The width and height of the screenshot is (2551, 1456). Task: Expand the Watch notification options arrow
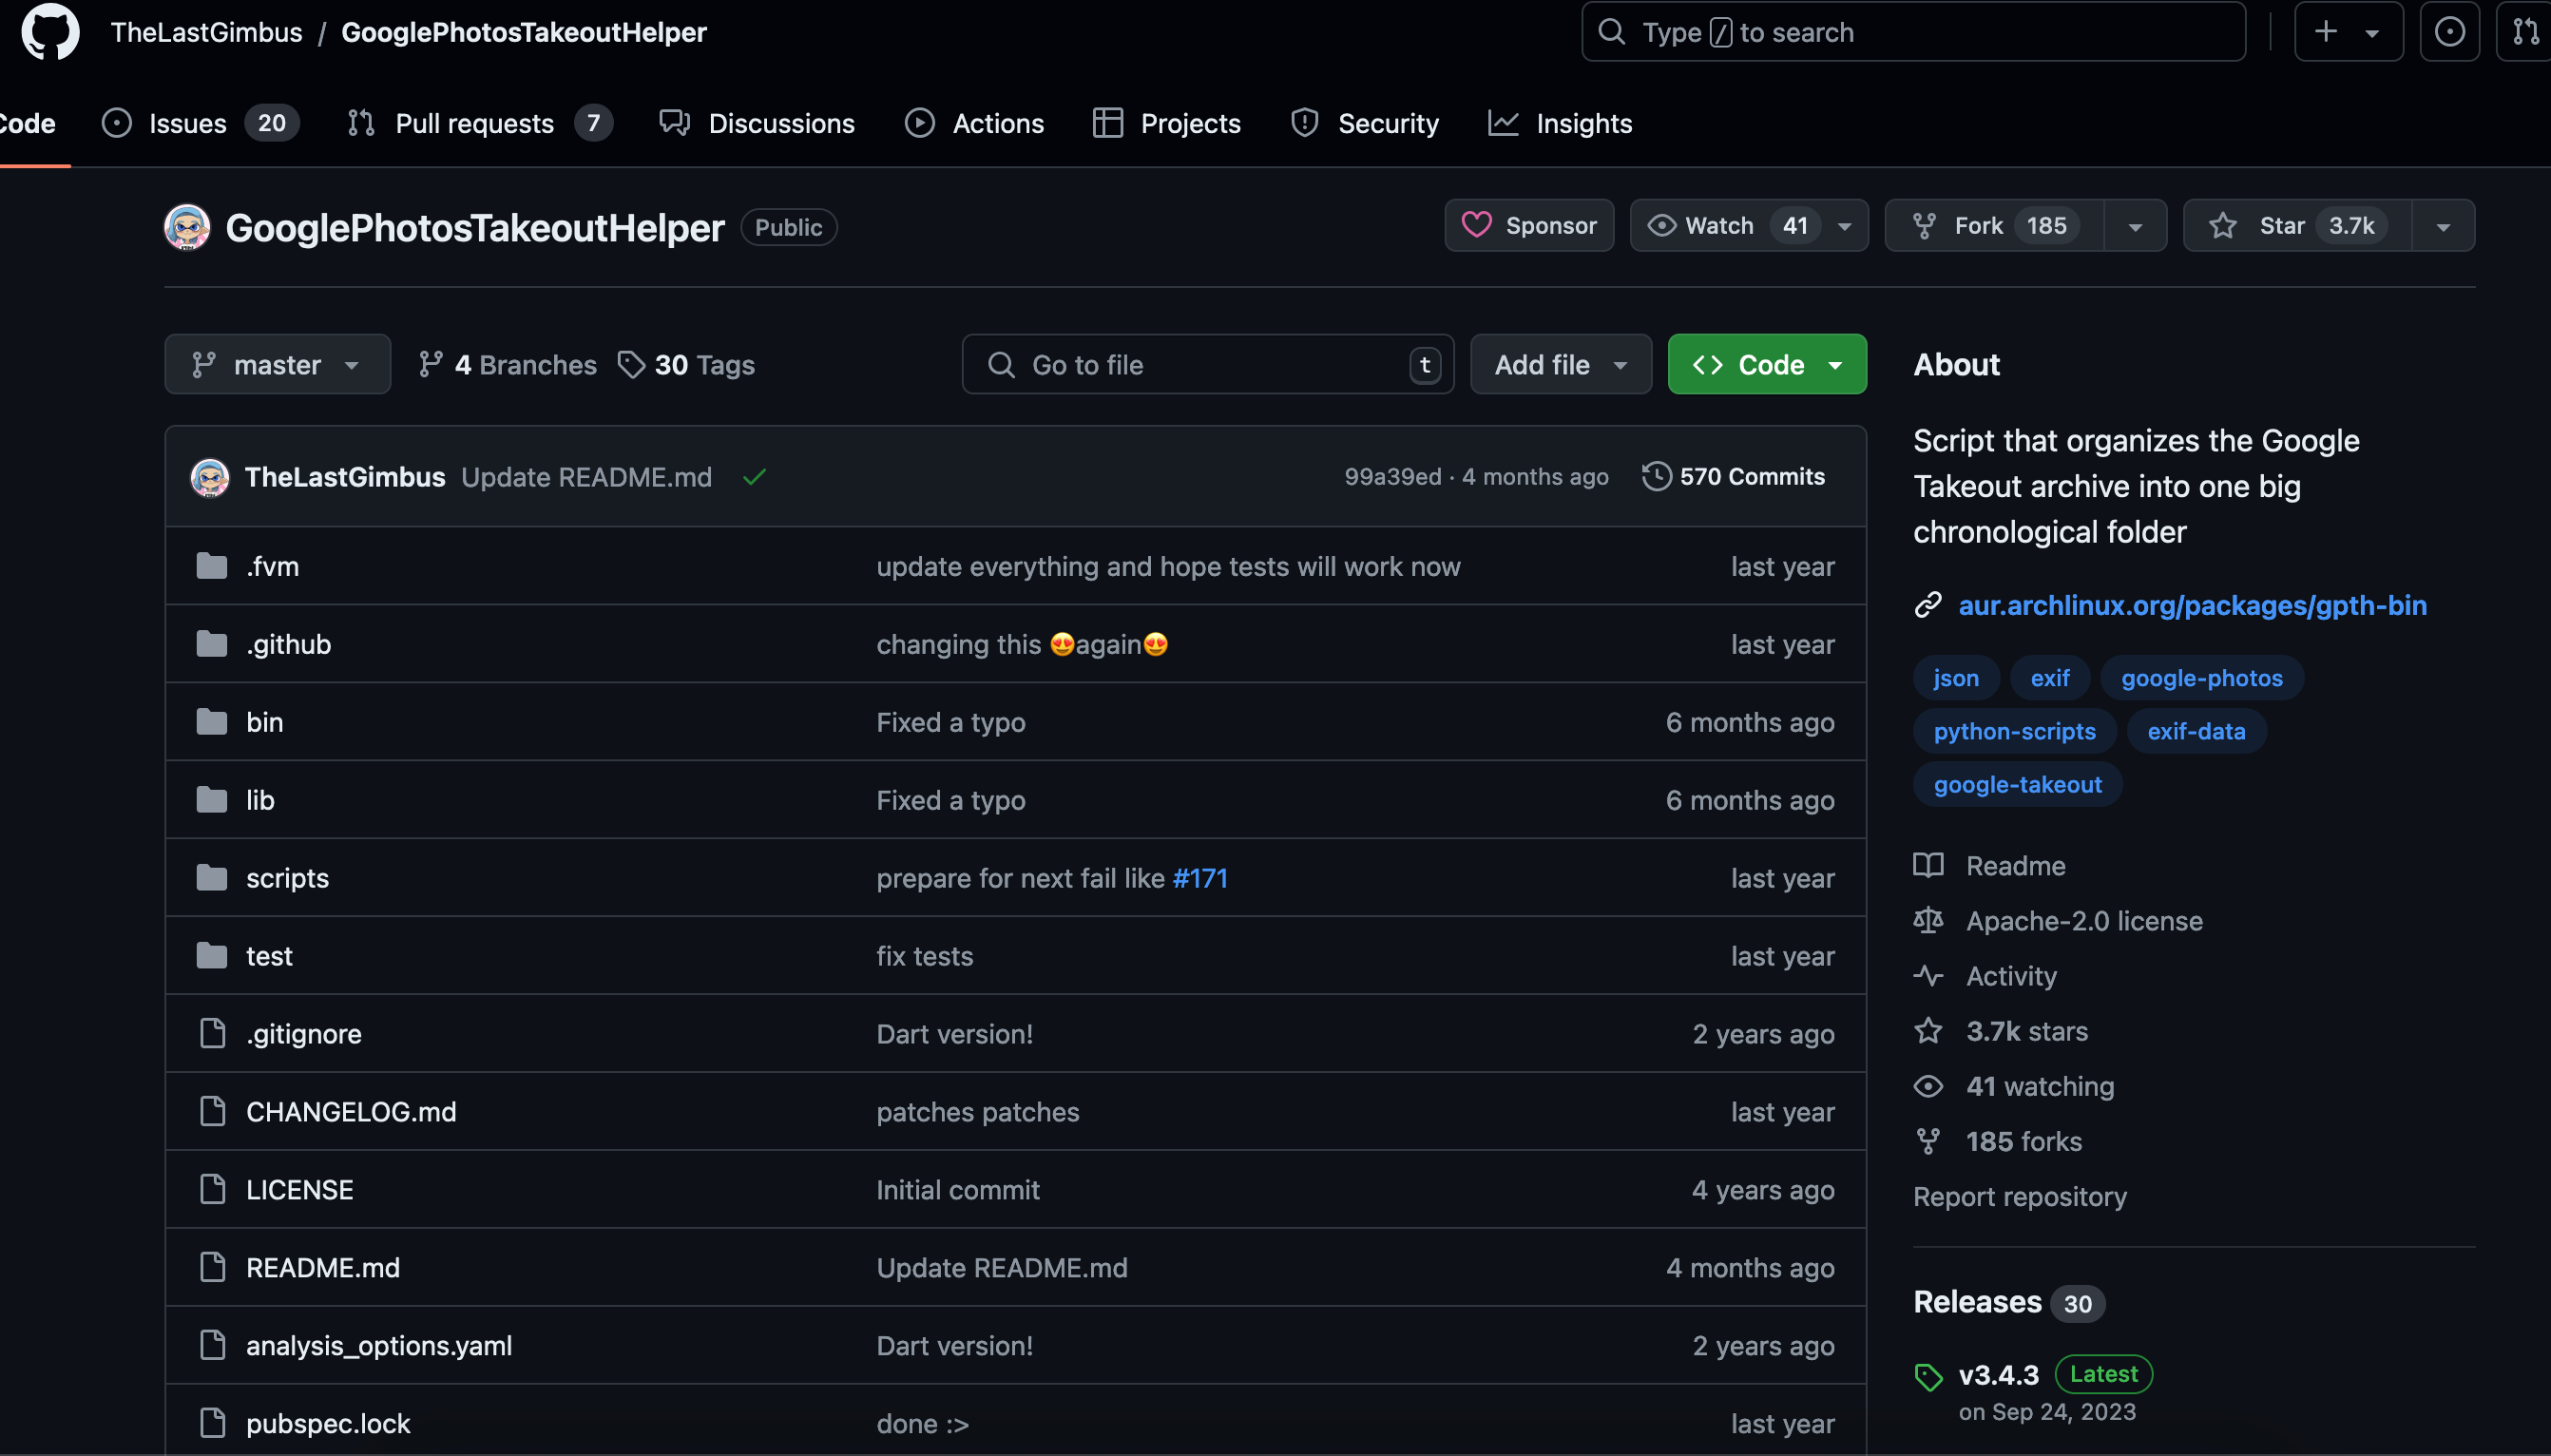click(x=1845, y=226)
